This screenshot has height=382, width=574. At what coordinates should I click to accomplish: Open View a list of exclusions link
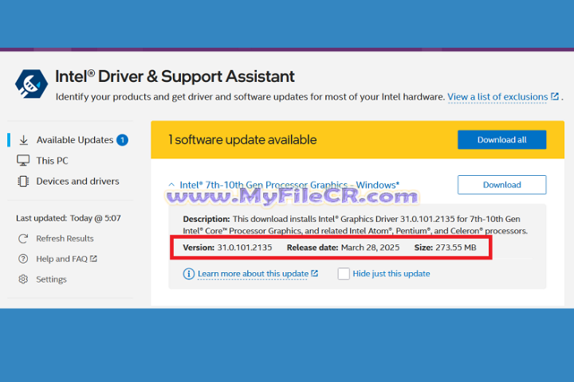(497, 97)
